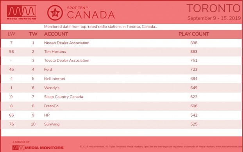The width and height of the screenshot is (243, 152).
Task: Select the LW column header
Action: click(x=11, y=34)
